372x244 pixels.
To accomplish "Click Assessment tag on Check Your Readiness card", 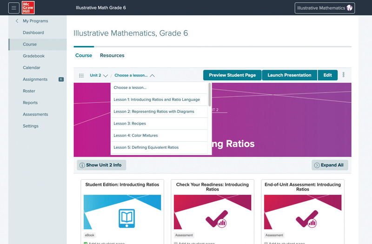I will (x=184, y=235).
